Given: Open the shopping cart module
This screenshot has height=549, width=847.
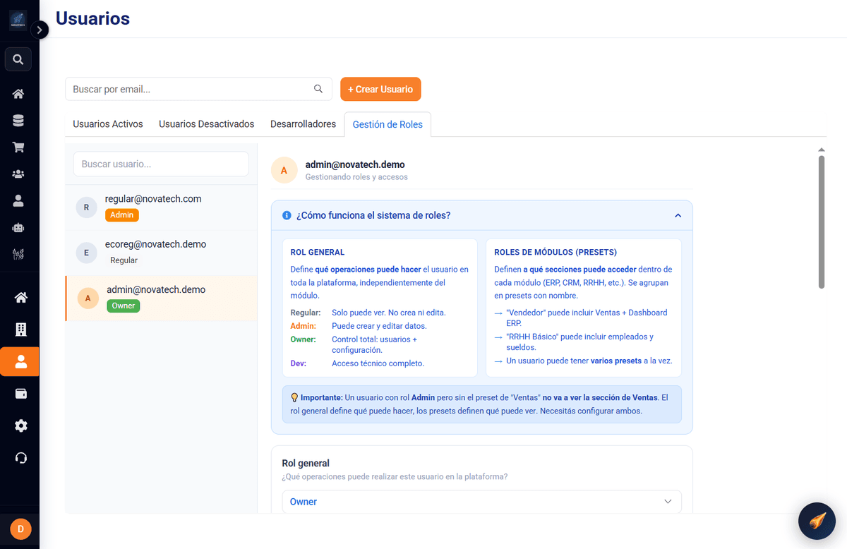Looking at the screenshot, I should tap(18, 147).
